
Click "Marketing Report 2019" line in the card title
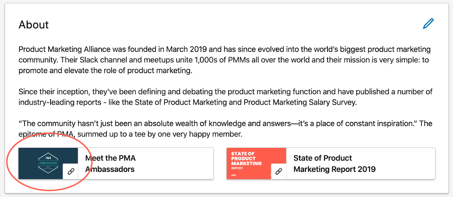334,169
